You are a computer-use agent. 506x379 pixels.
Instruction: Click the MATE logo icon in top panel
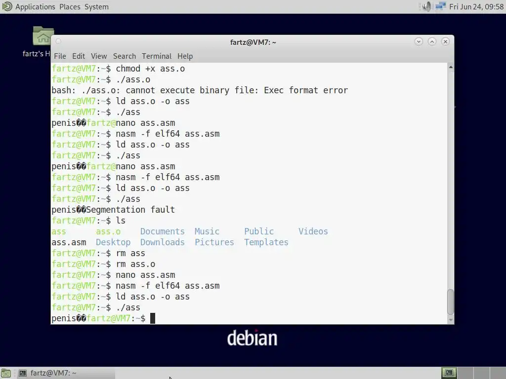coord(7,6)
